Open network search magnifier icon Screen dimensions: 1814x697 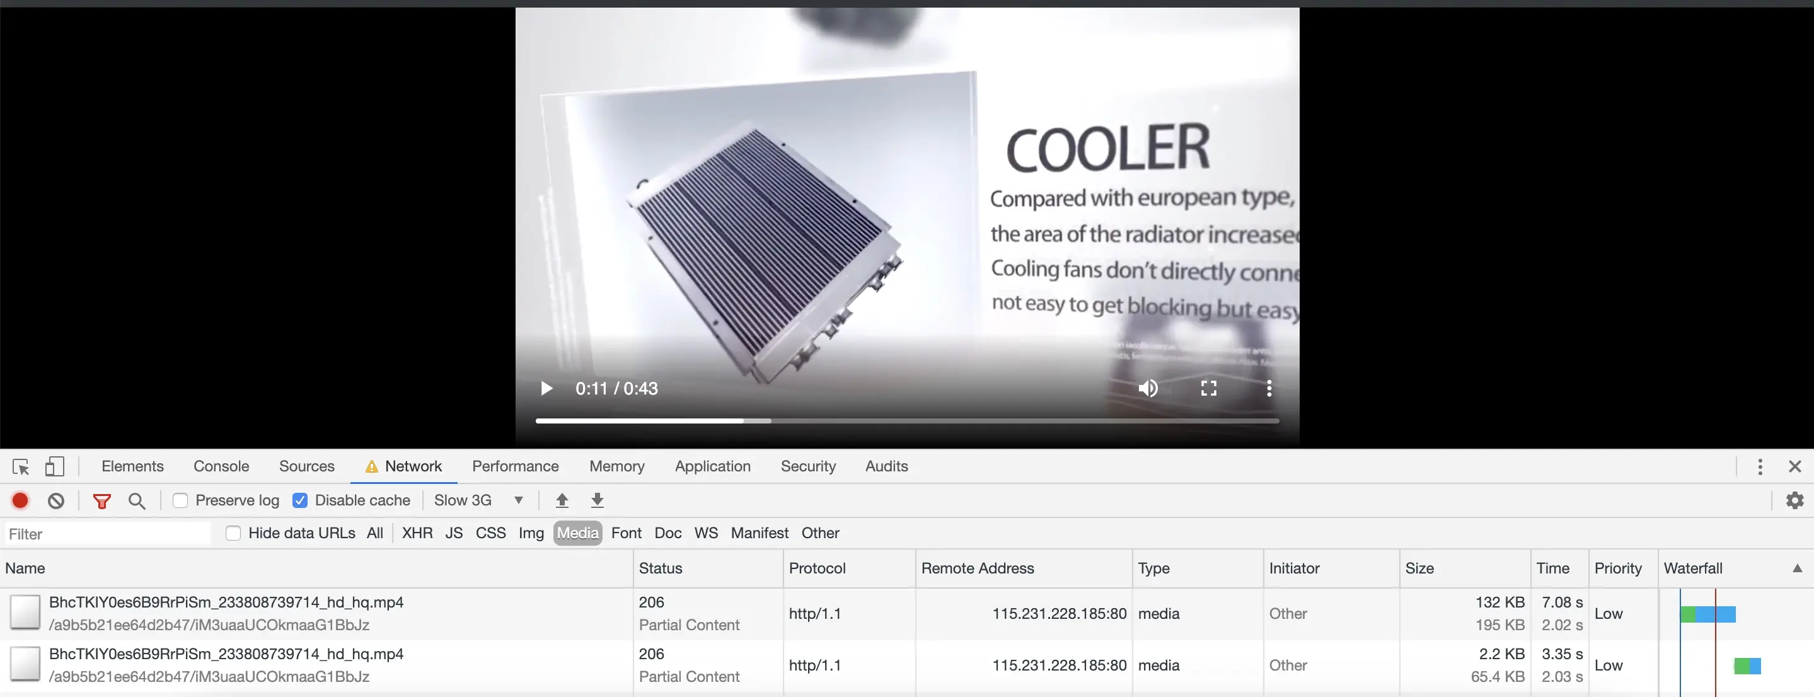(137, 500)
